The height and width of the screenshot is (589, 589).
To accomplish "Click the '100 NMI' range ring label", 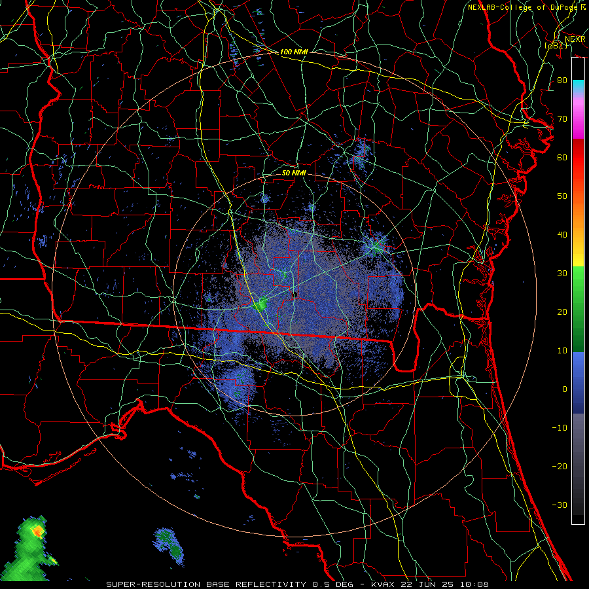I will (x=294, y=52).
